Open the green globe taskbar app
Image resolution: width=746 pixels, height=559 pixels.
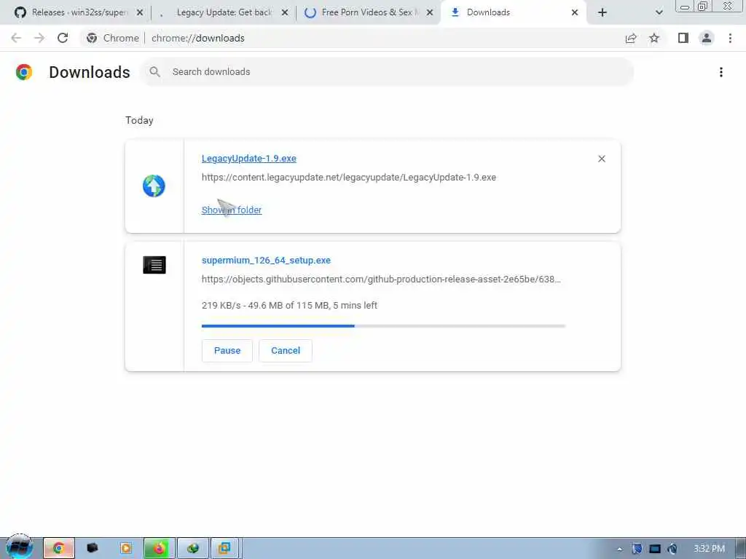(x=192, y=549)
